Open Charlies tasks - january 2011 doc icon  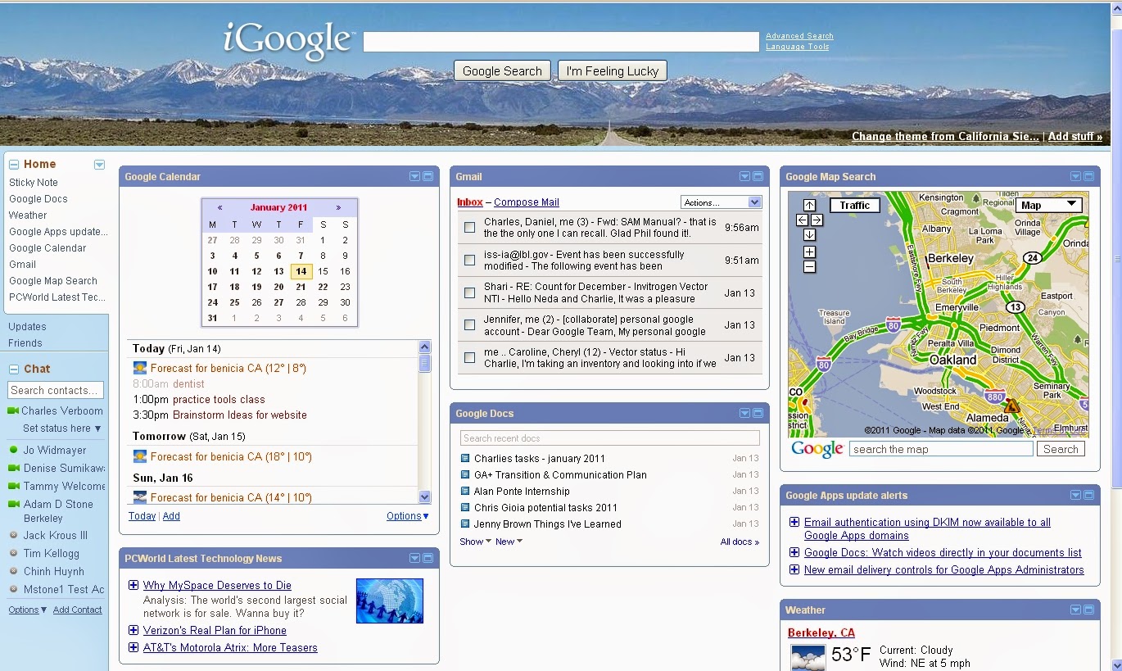(x=465, y=459)
